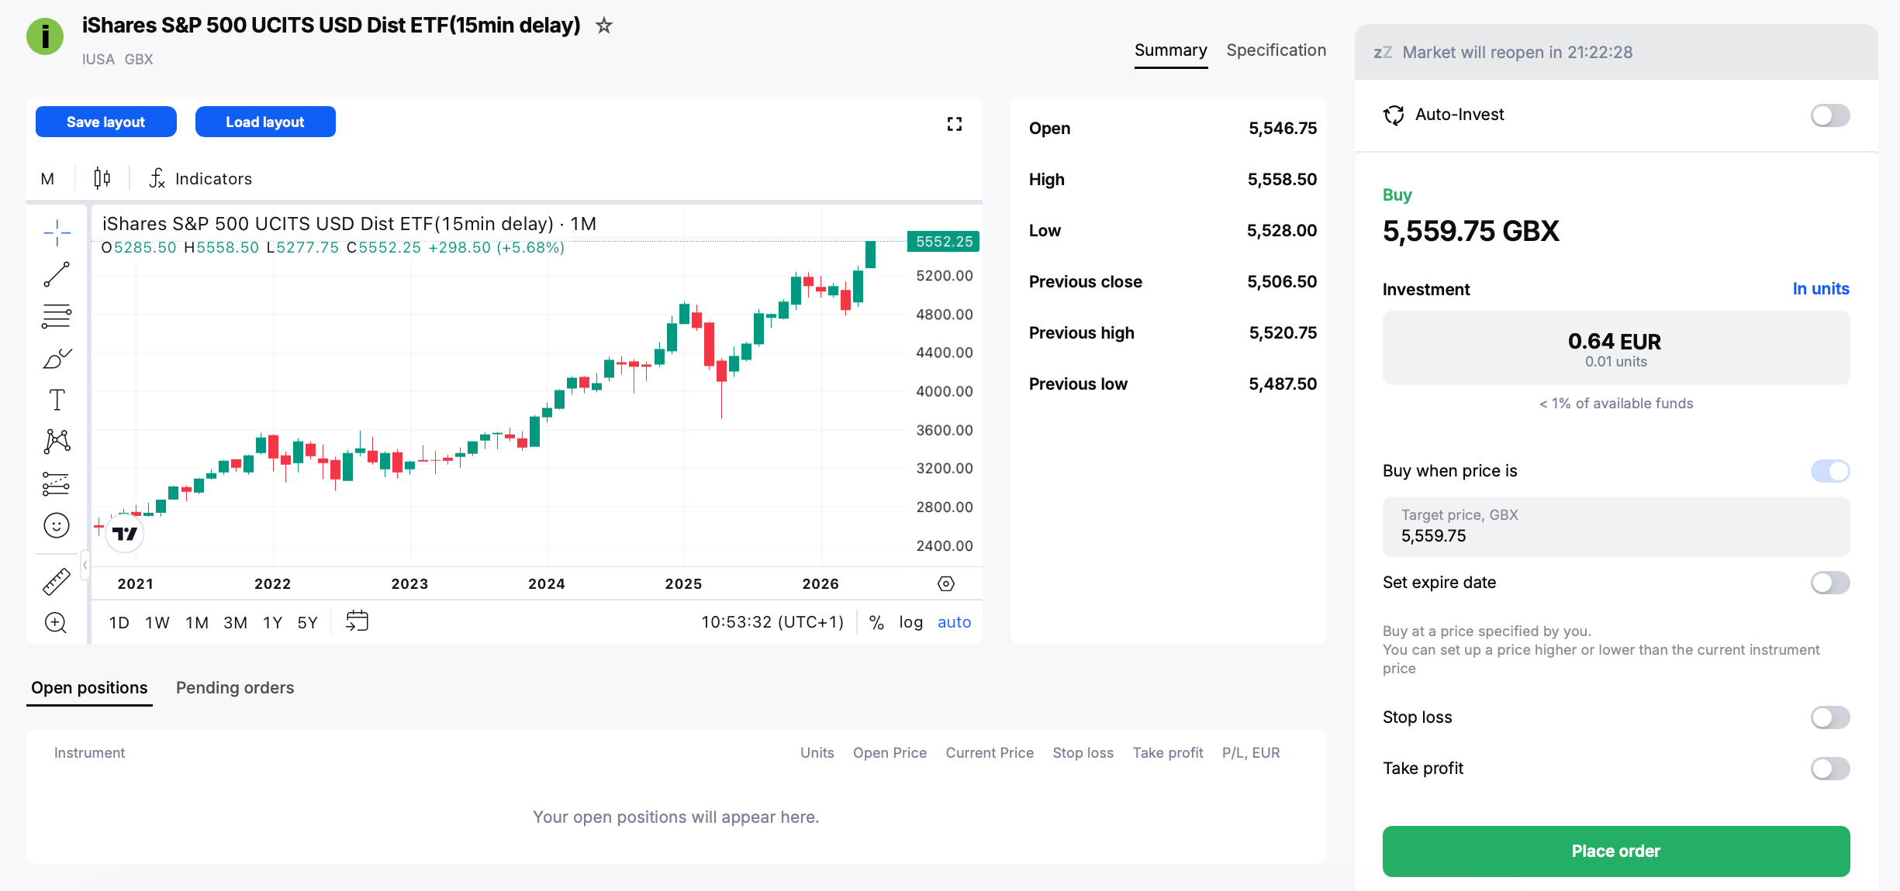Click the TradingView logo on chart

pos(125,533)
